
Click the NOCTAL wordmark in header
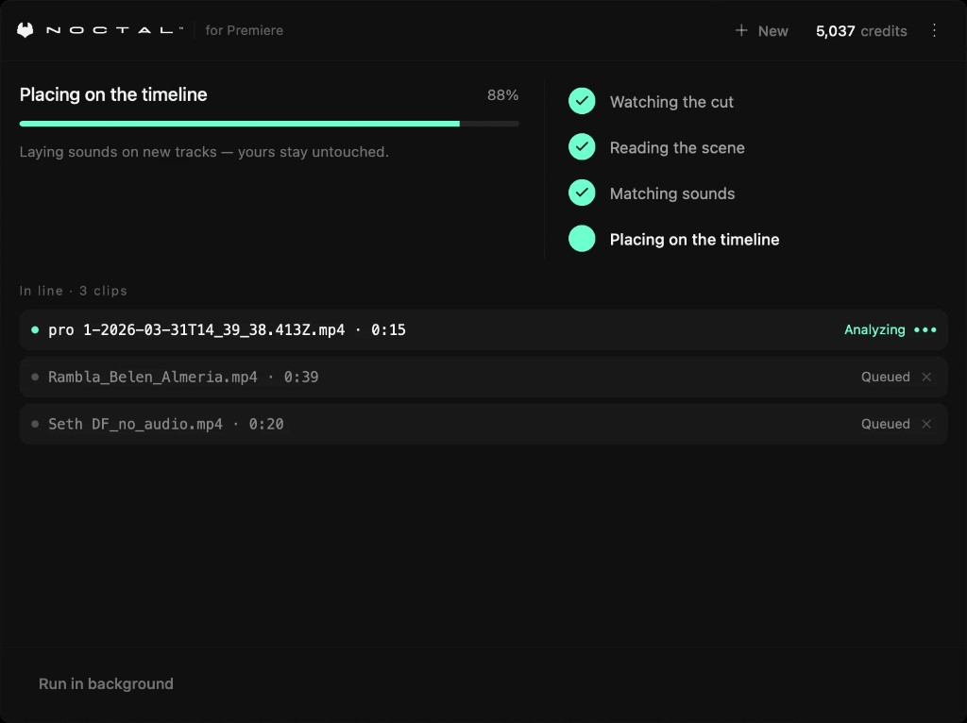[114, 30]
